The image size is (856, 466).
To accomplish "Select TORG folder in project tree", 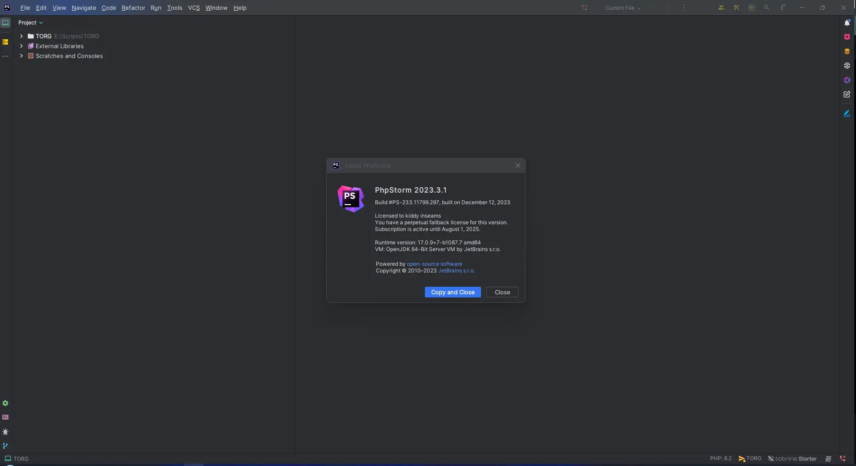I will 44,36.
